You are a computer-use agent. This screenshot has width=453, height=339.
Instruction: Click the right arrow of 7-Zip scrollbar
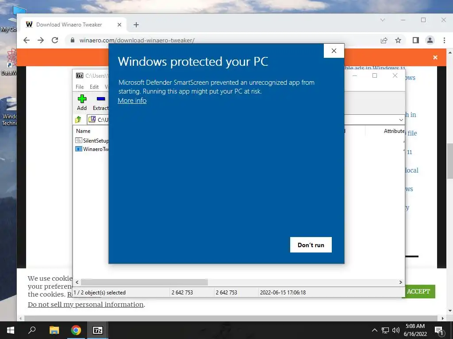[x=401, y=282]
